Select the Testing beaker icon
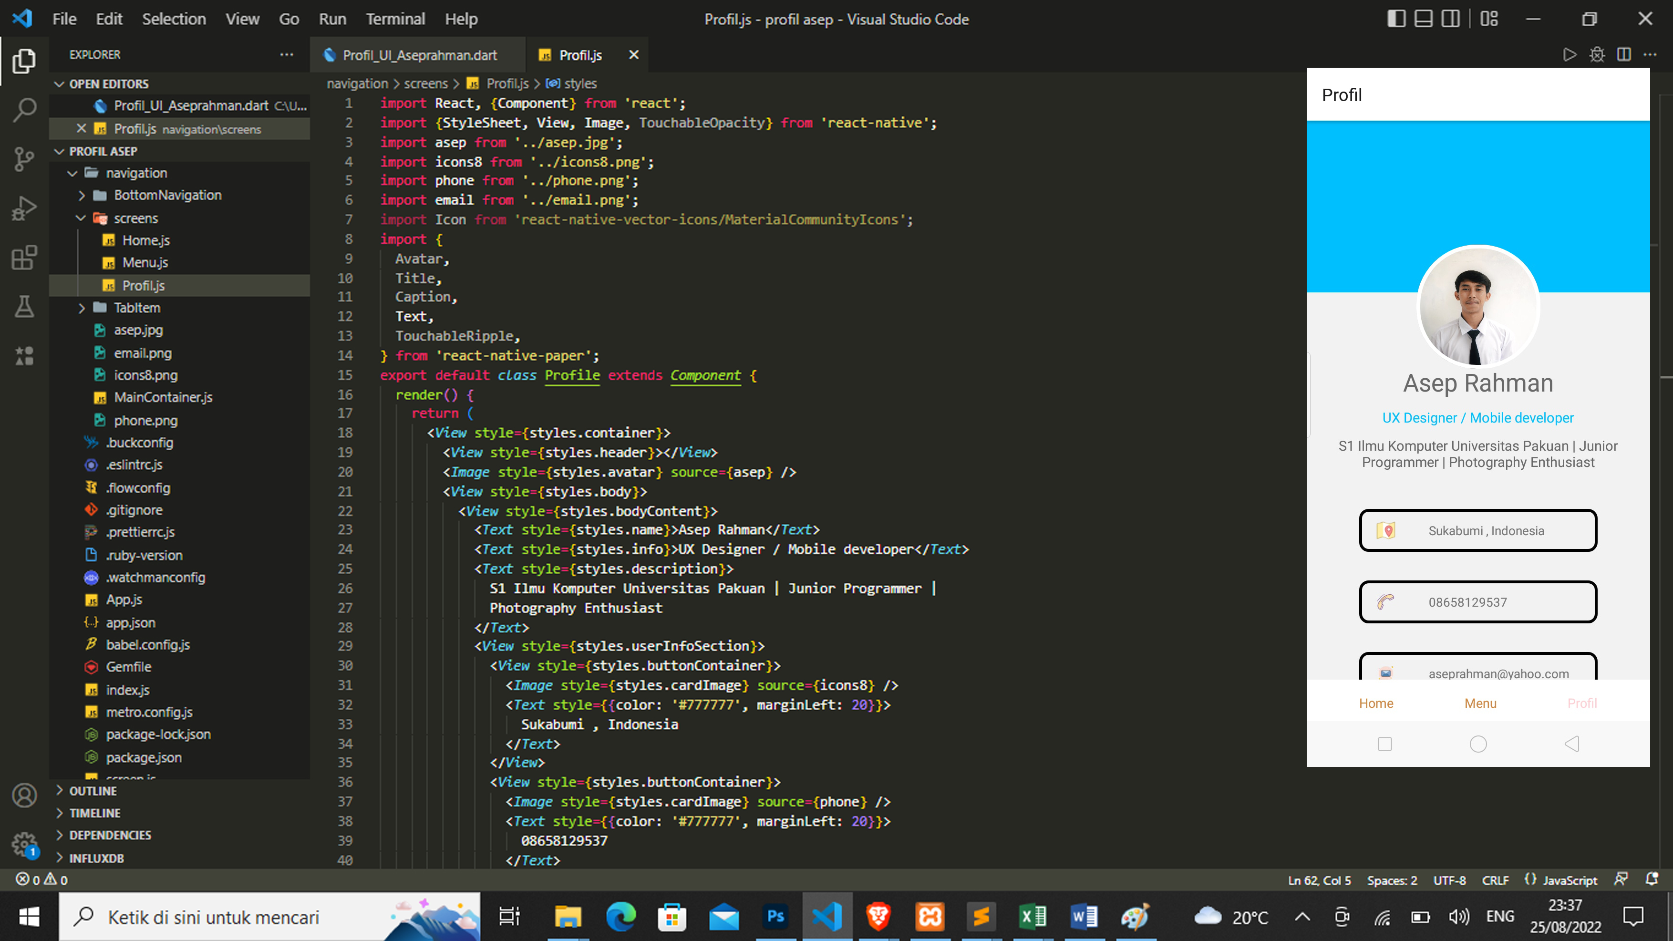The width and height of the screenshot is (1673, 941). tap(24, 307)
